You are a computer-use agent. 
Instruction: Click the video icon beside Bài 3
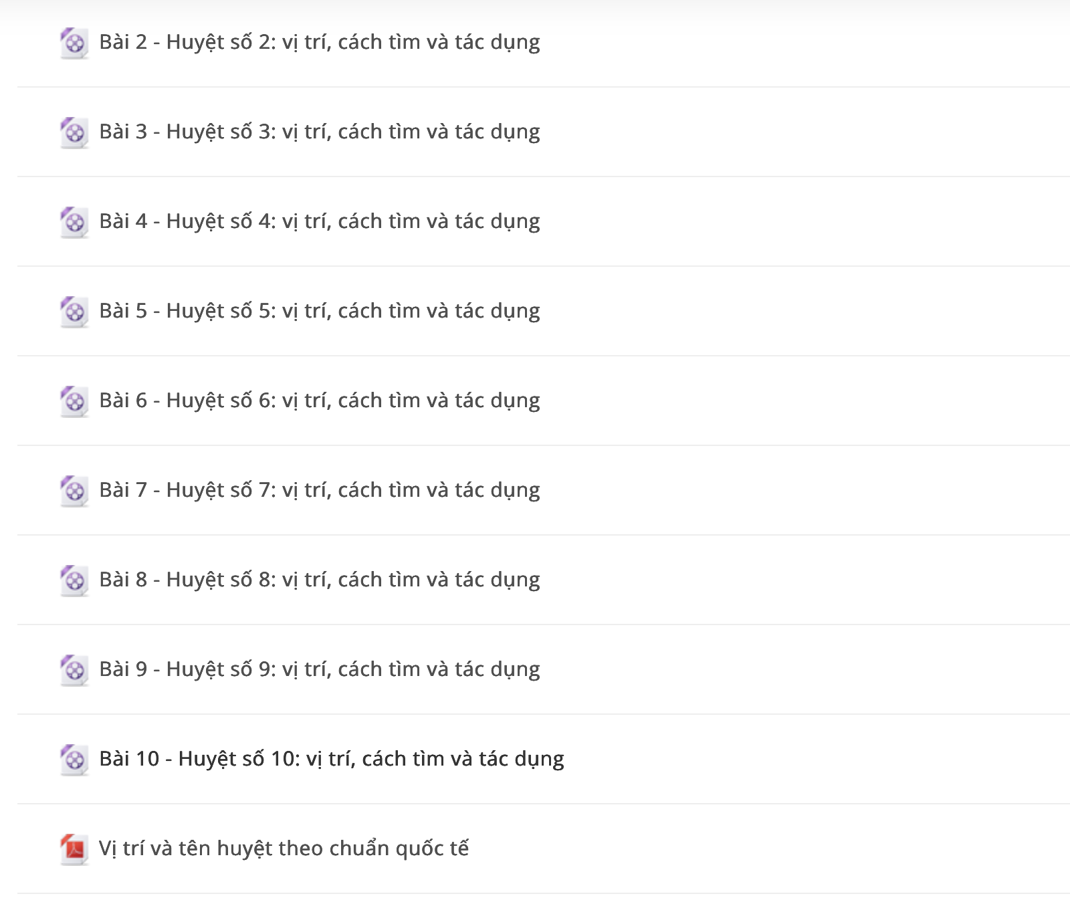(74, 133)
